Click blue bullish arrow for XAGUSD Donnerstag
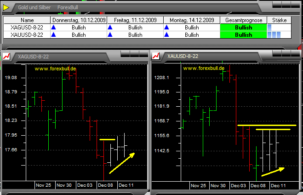Screen dimensions: 303x195 (54, 28)
